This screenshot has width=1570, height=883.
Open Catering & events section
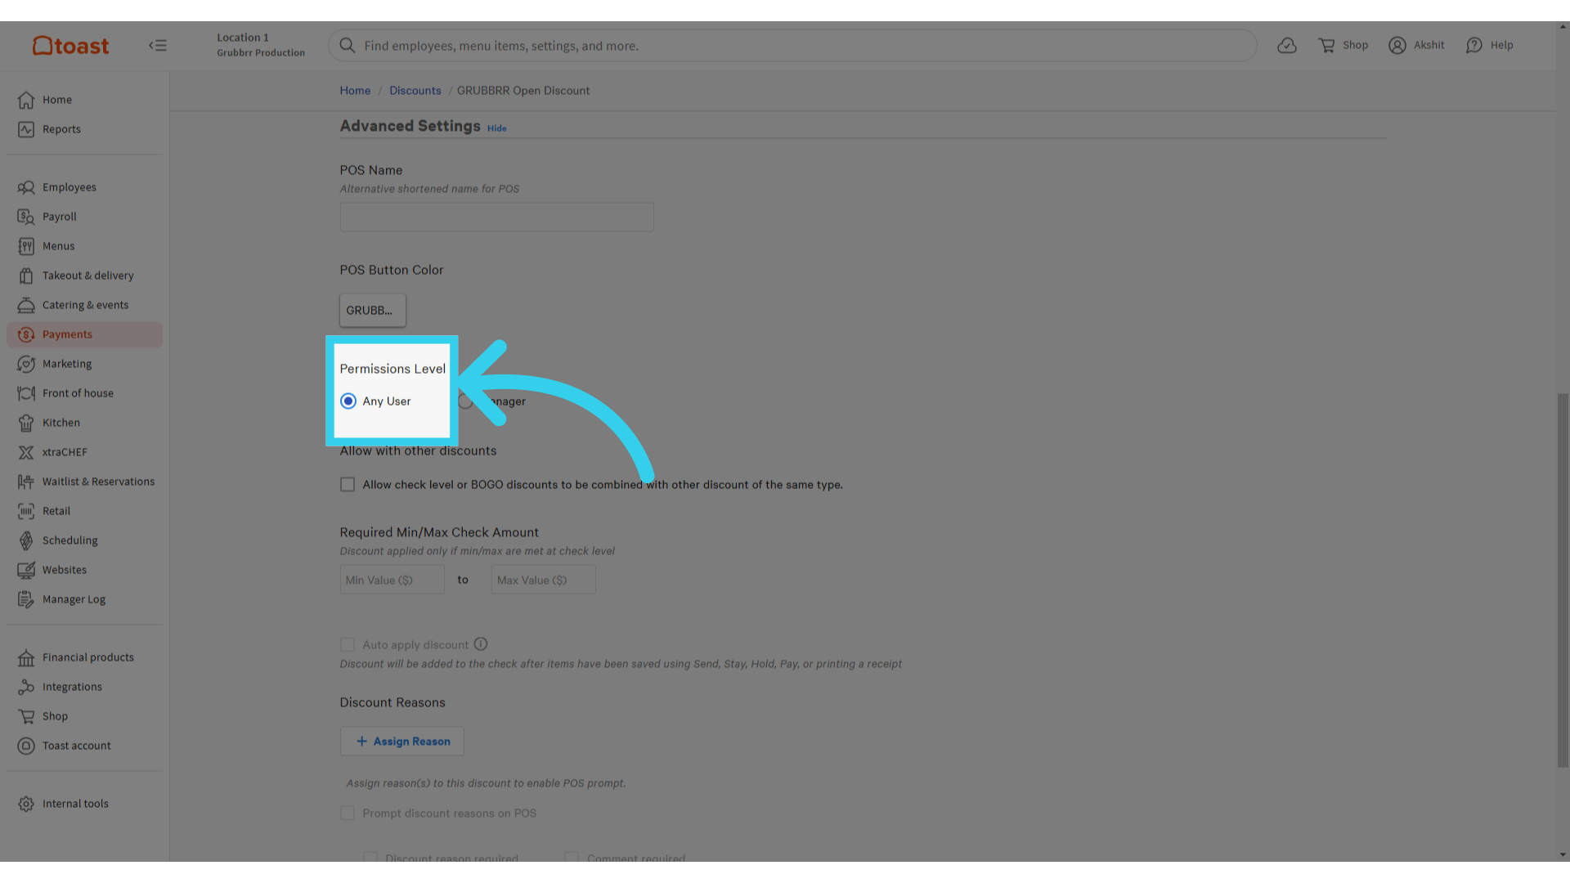click(84, 305)
